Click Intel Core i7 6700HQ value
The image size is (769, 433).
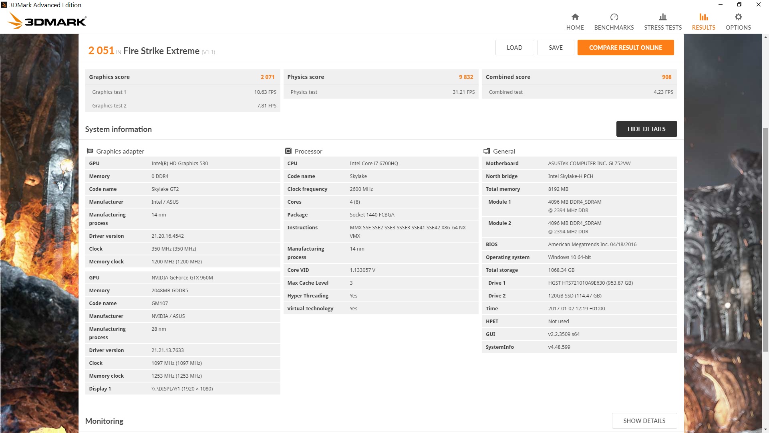[374, 163]
